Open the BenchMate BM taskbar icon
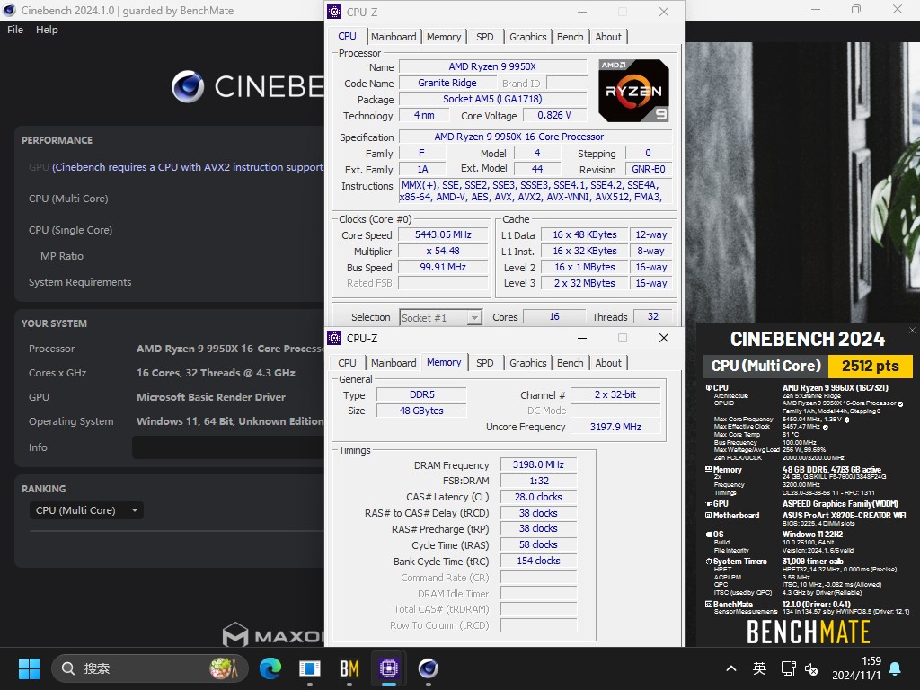This screenshot has width=920, height=690. click(349, 668)
